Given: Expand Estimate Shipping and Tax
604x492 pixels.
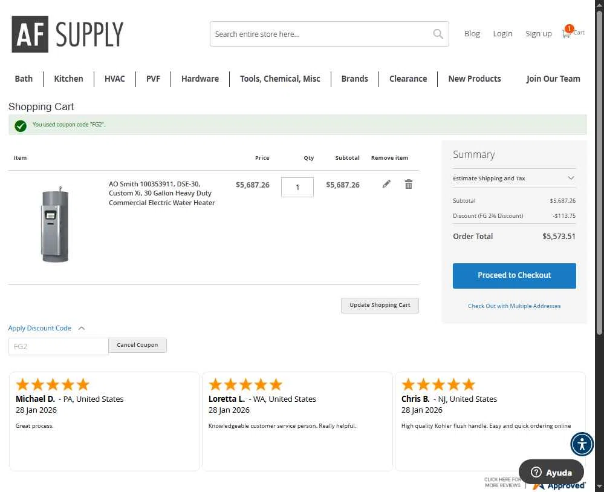Looking at the screenshot, I should [x=515, y=178].
